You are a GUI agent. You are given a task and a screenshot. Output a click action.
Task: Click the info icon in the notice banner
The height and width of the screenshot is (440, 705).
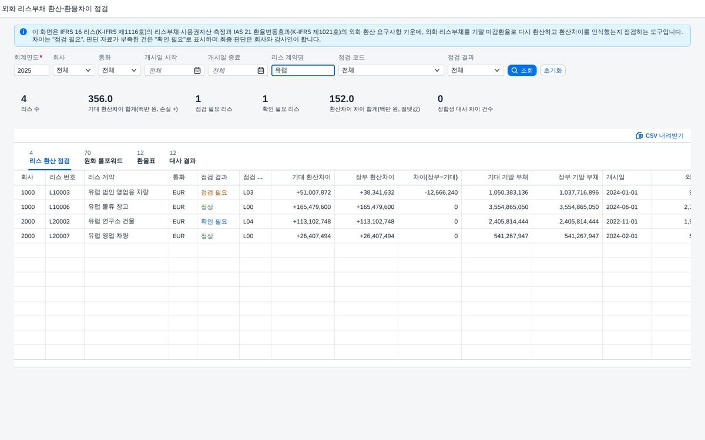click(x=23, y=32)
